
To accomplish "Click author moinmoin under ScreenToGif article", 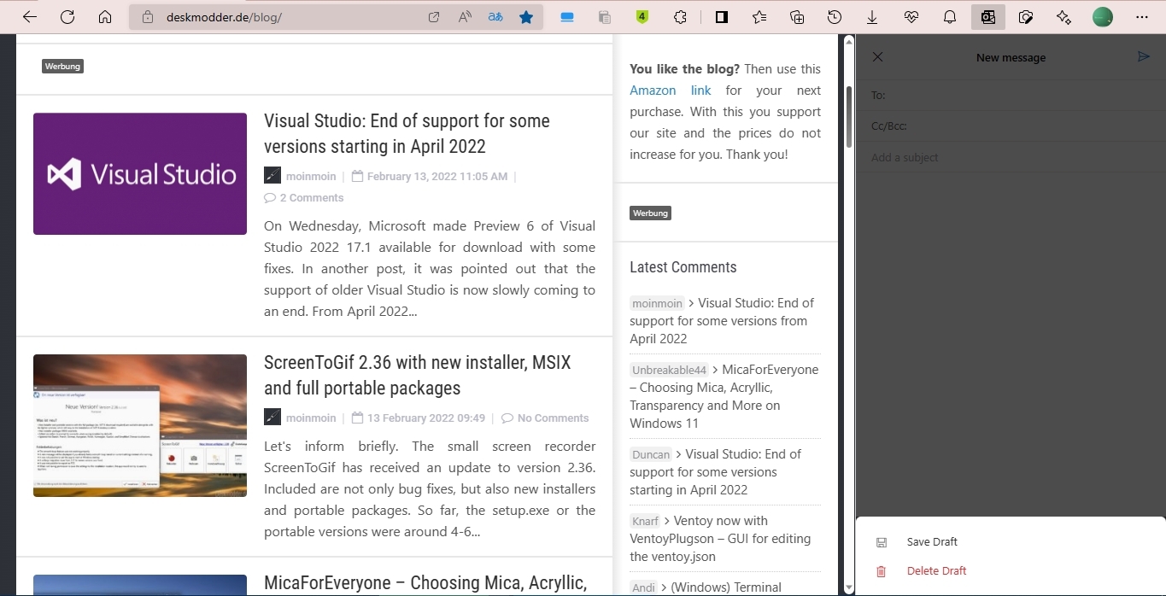I will [311, 418].
